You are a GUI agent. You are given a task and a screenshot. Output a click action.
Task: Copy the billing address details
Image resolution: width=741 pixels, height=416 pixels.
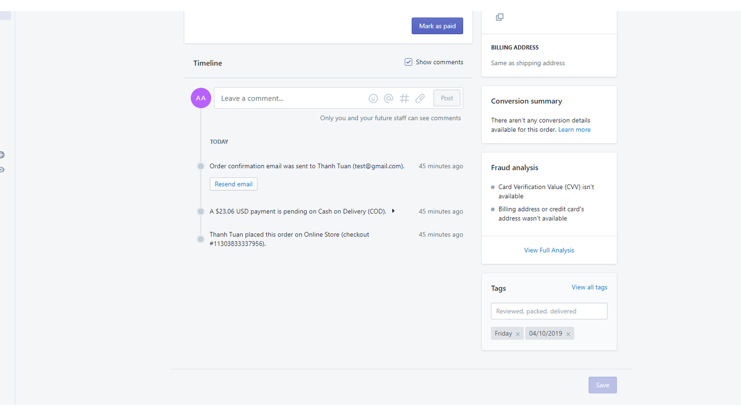tap(499, 17)
